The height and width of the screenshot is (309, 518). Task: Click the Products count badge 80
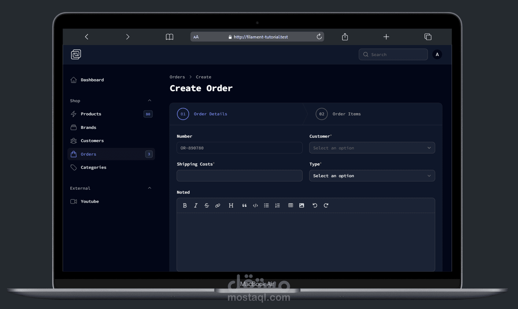[x=148, y=114]
